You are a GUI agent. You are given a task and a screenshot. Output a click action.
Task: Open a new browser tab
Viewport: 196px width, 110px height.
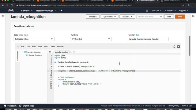[187, 1]
